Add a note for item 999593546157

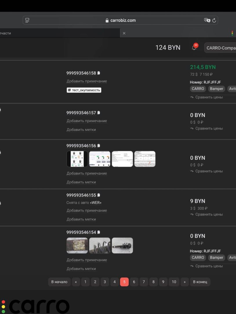[x=87, y=121]
